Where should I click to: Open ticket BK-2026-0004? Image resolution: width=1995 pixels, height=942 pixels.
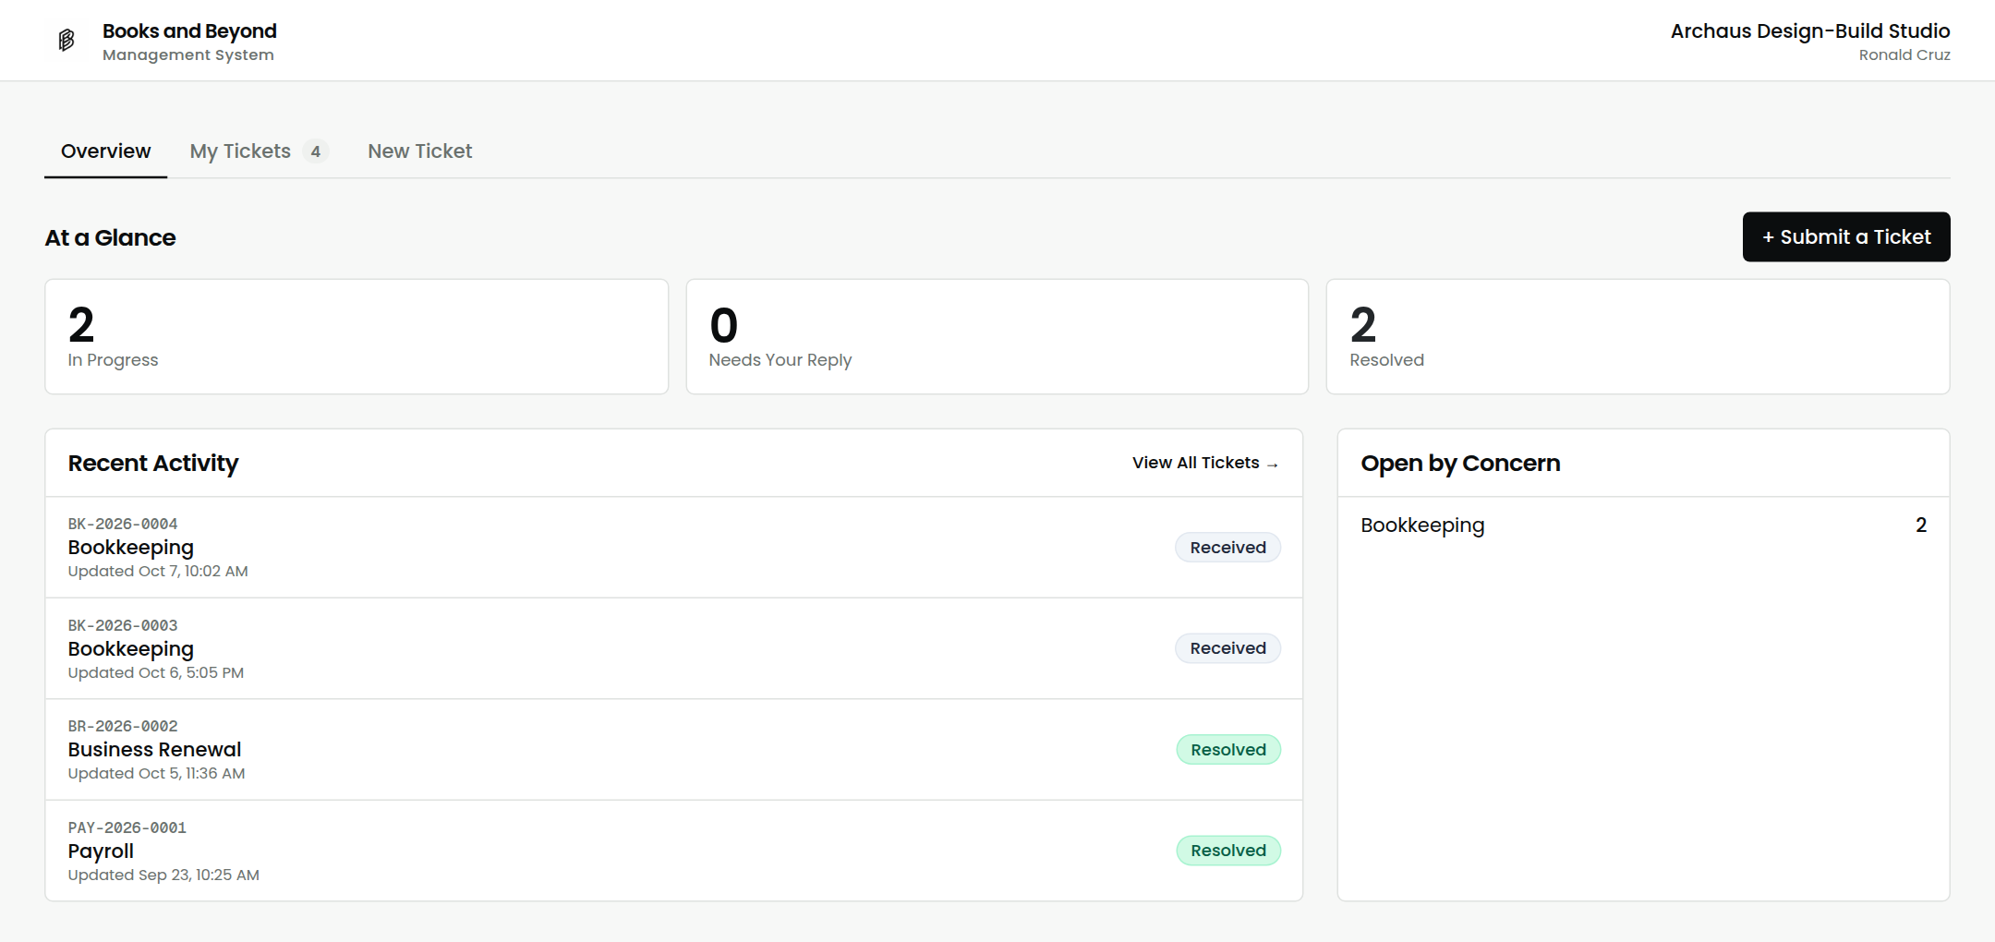click(x=674, y=548)
